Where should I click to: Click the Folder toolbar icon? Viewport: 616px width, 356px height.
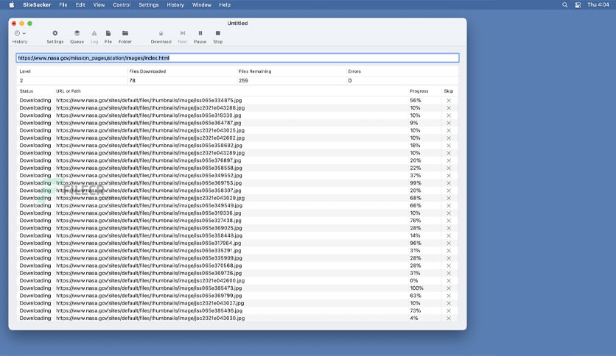(x=125, y=37)
